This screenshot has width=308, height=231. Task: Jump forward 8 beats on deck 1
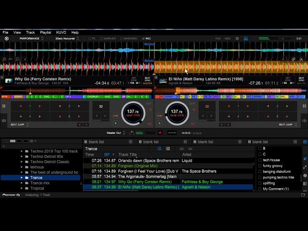click(79, 116)
